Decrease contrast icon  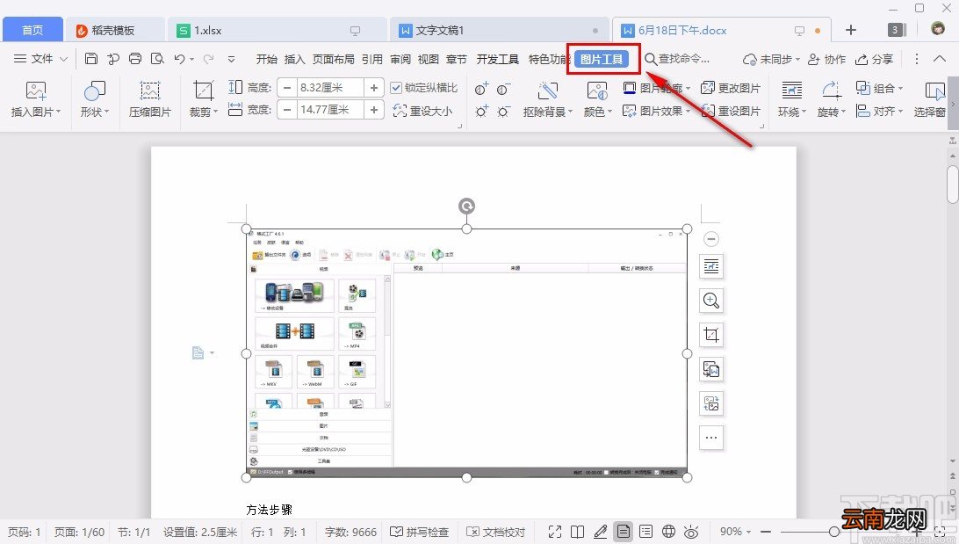coord(503,90)
